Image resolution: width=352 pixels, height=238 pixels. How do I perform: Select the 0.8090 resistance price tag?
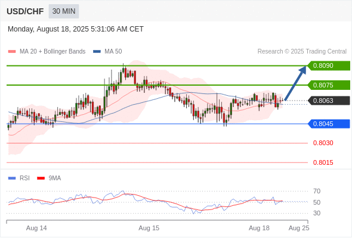(329, 65)
